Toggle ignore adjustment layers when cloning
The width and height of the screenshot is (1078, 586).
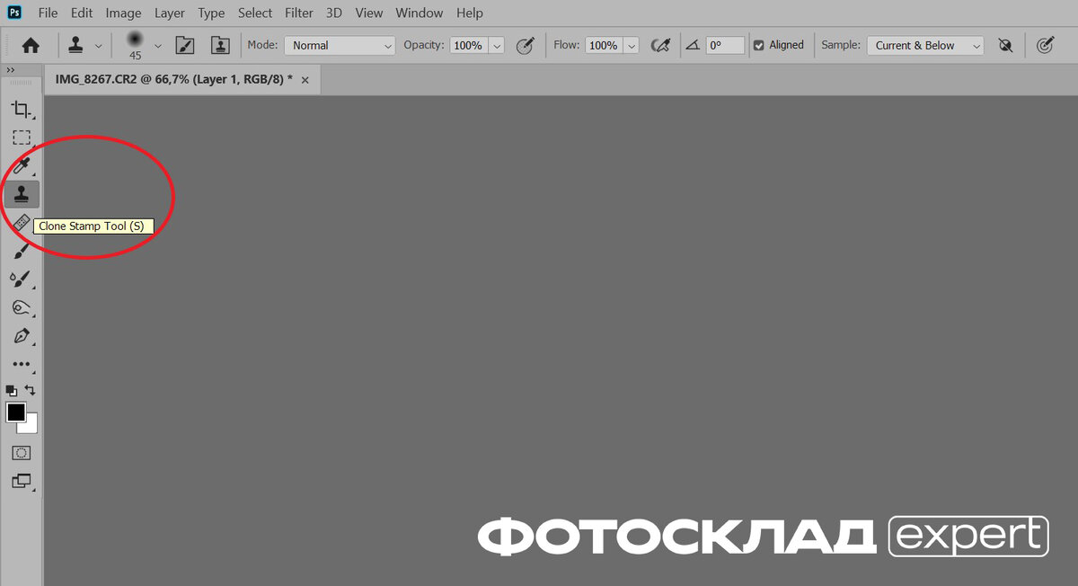coord(1006,45)
